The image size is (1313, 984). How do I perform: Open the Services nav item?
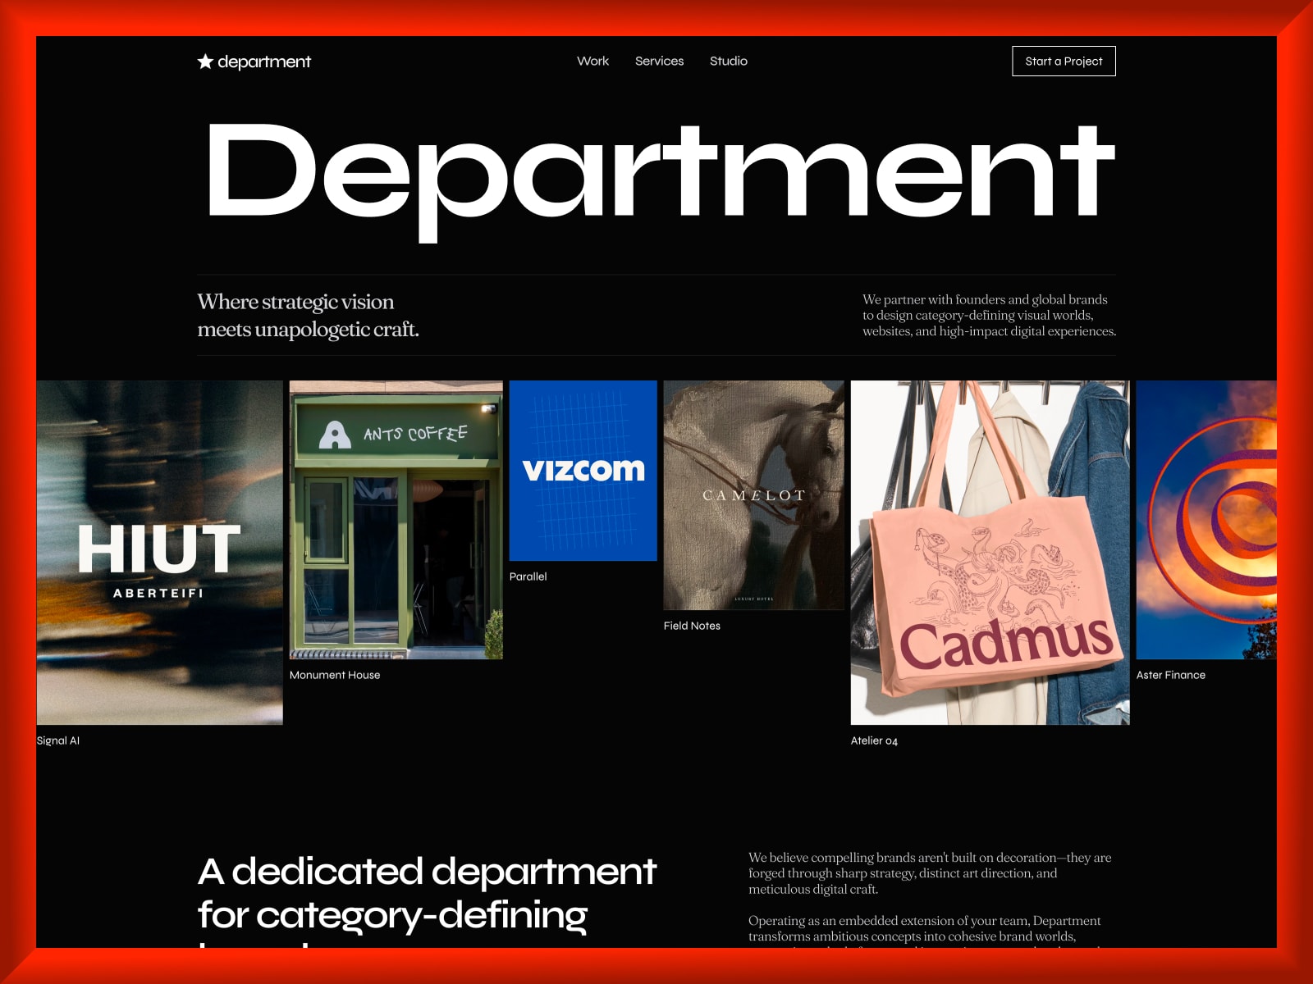point(659,61)
